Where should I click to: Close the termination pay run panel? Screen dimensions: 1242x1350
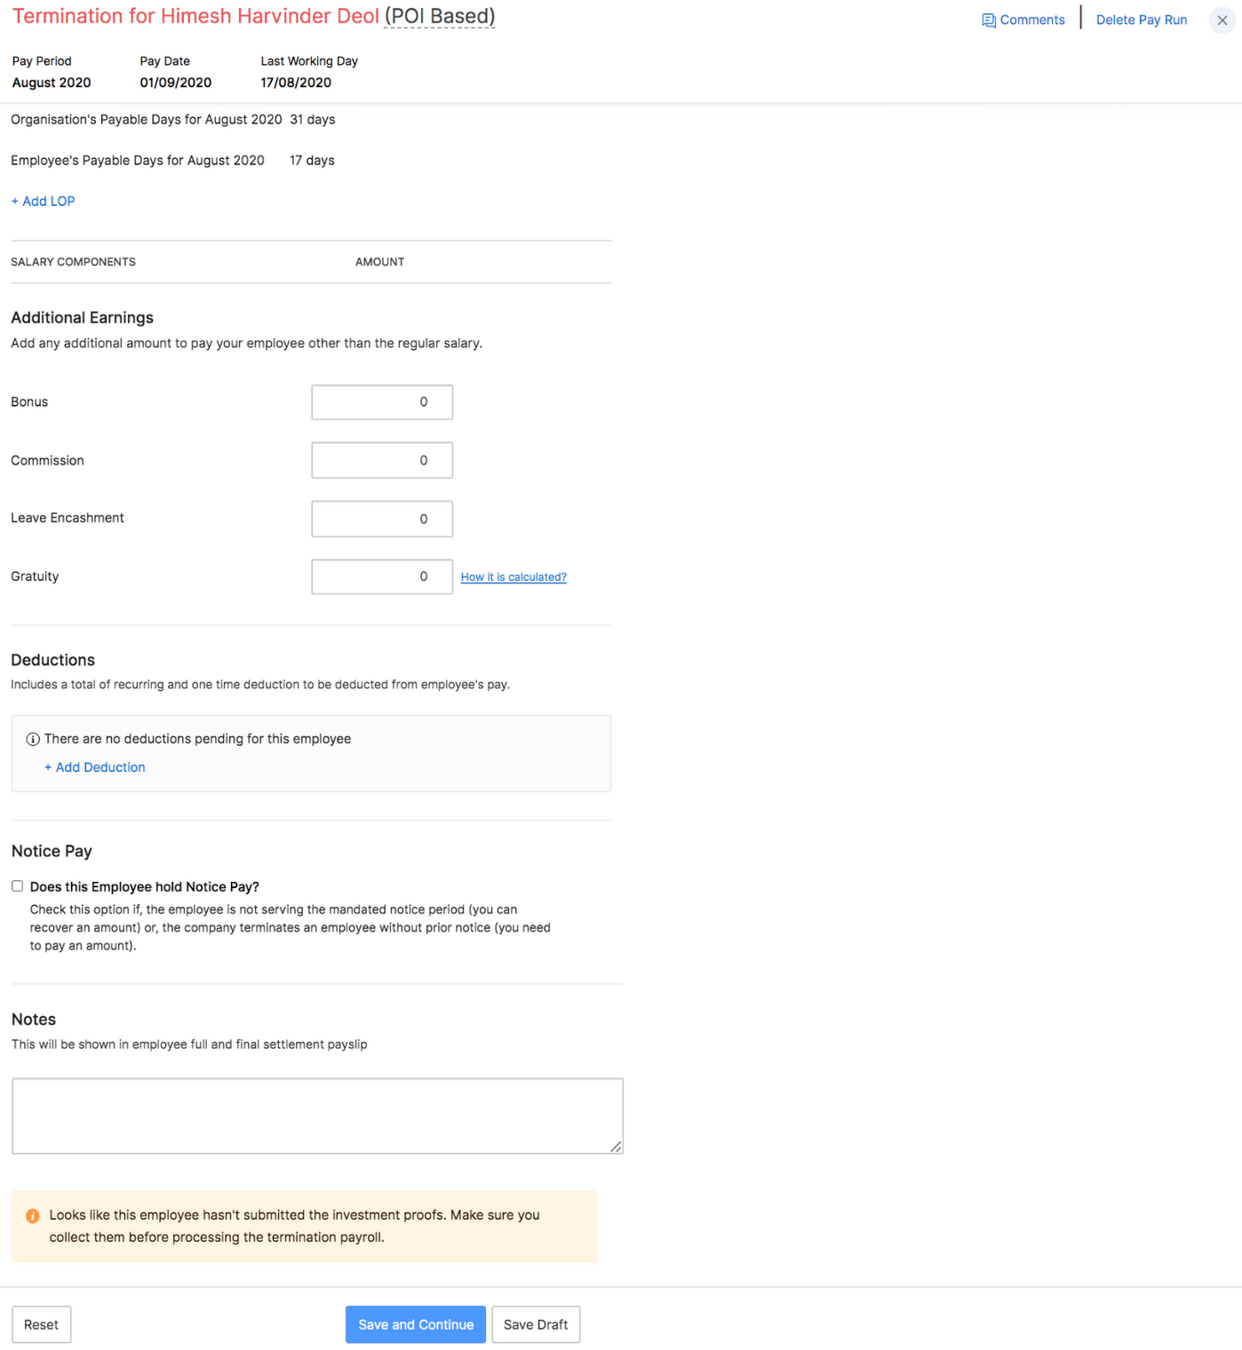(1222, 20)
